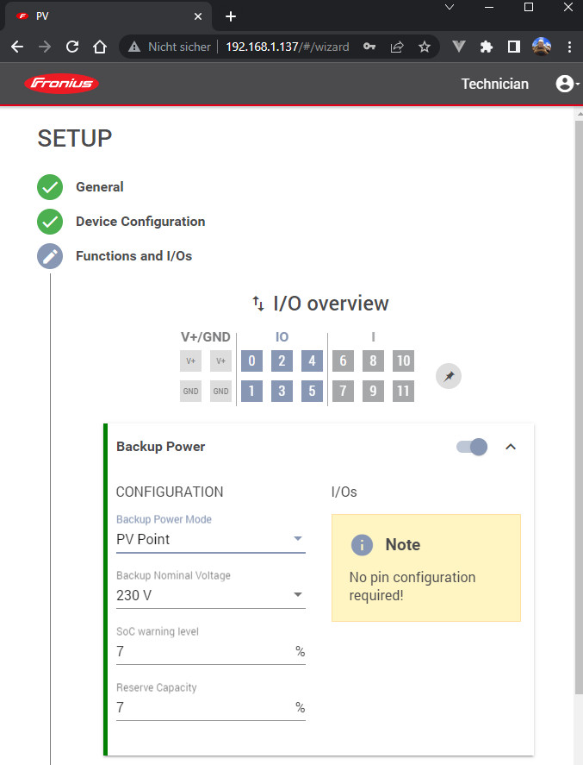Image resolution: width=583 pixels, height=765 pixels.
Task: Select IO pin 0 in overview
Action: point(251,361)
